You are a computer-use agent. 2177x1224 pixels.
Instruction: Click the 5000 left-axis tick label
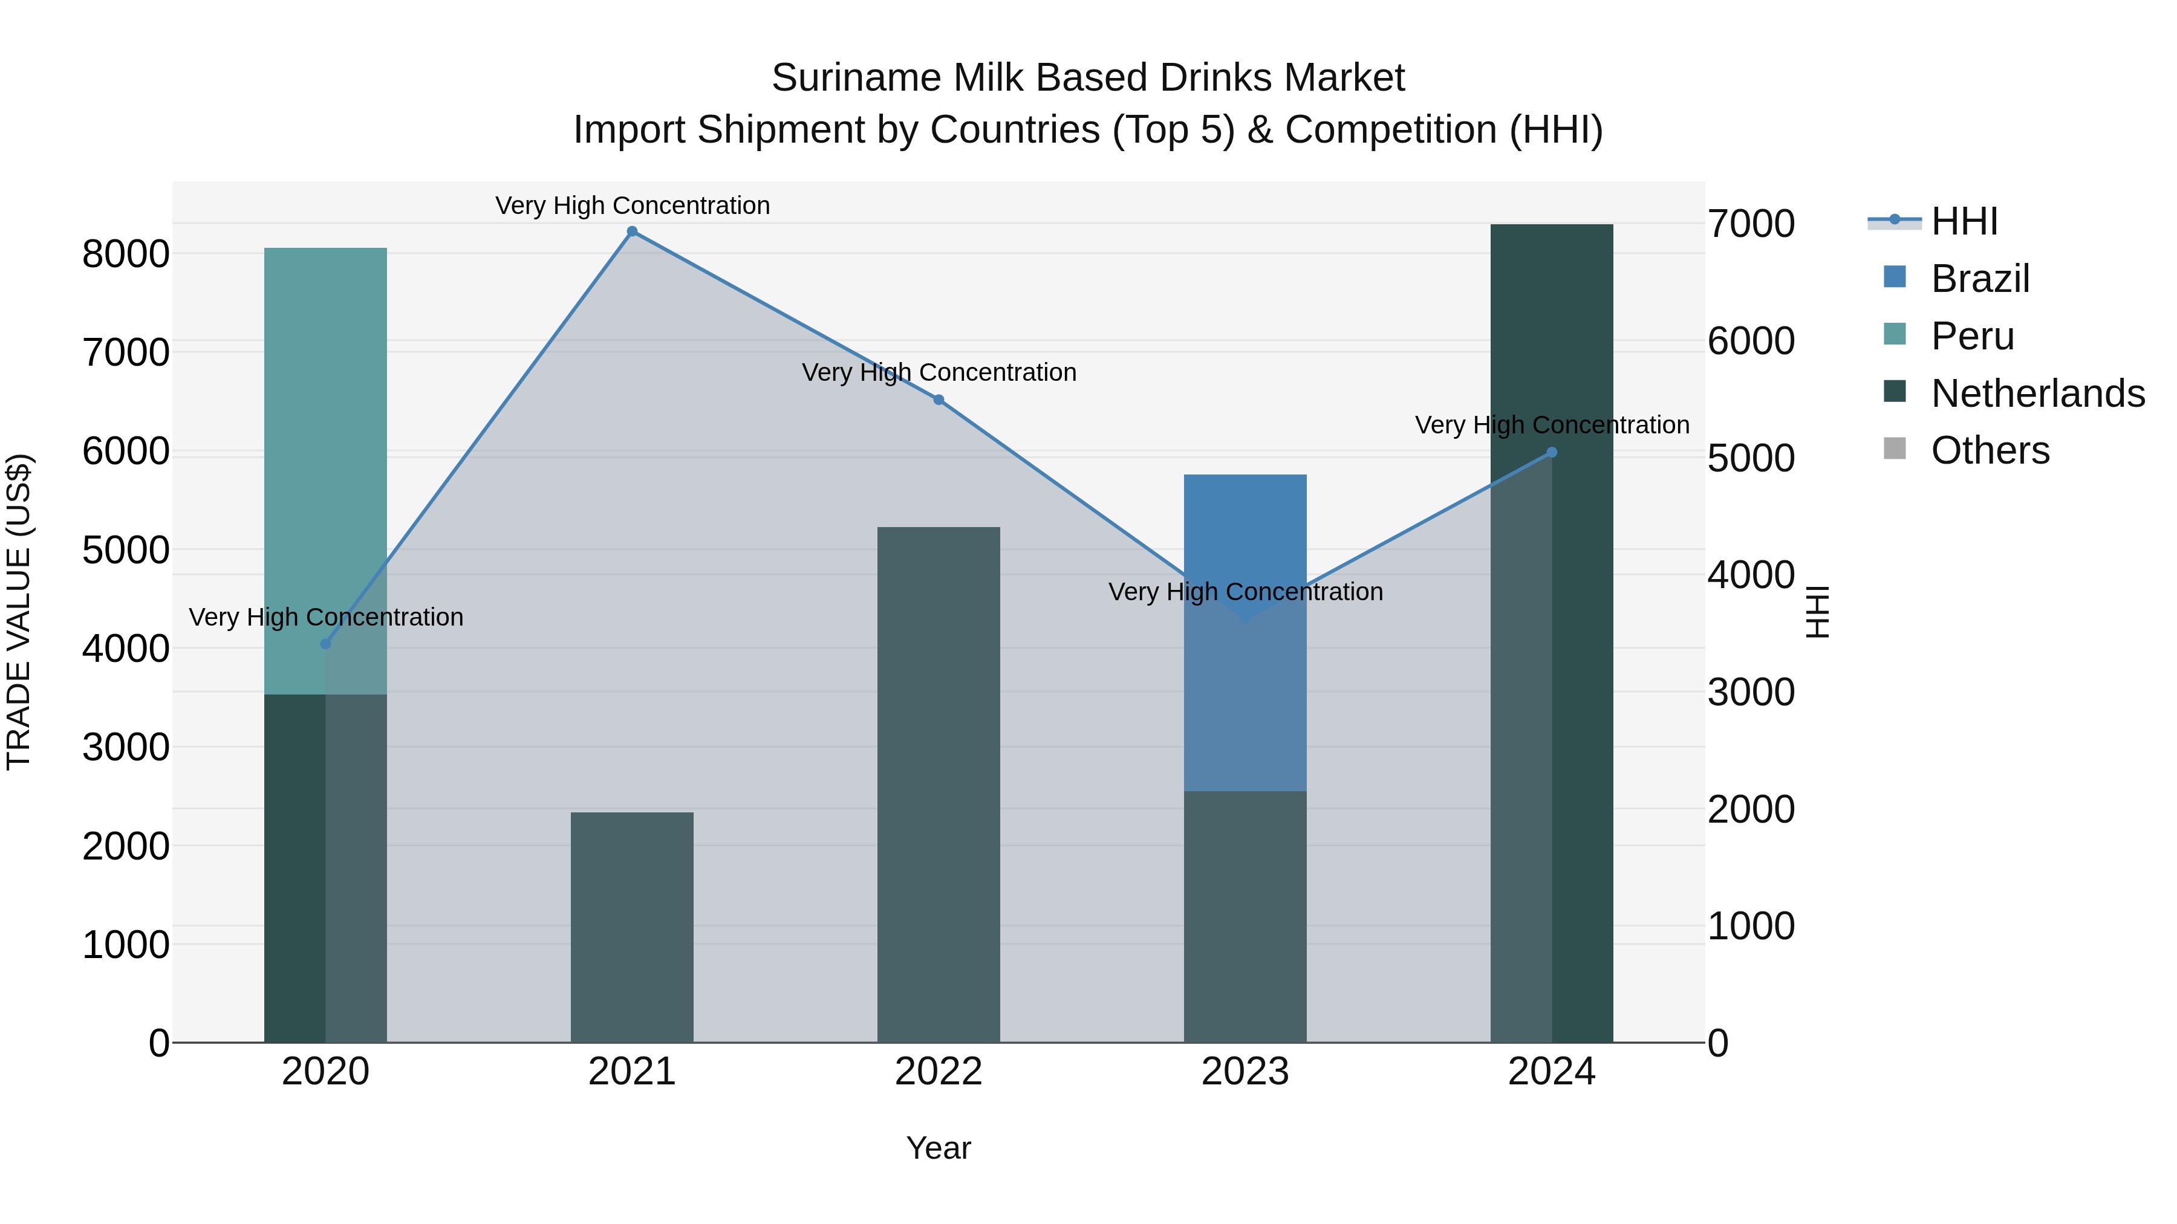[x=126, y=550]
